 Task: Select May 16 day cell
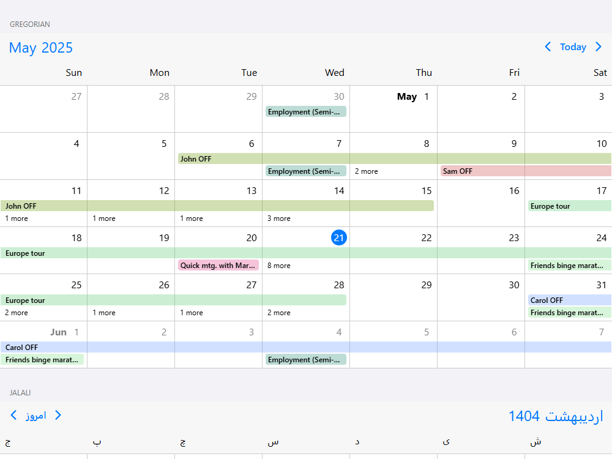click(481, 203)
